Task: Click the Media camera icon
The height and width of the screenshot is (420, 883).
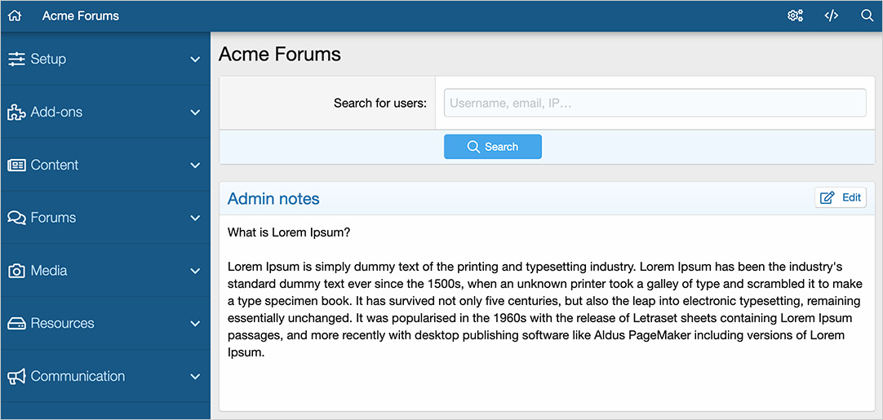Action: click(16, 271)
